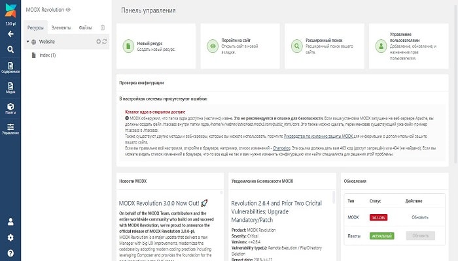Click the green document icon of Новый ресурс
458x261 pixels.
(x=128, y=46)
